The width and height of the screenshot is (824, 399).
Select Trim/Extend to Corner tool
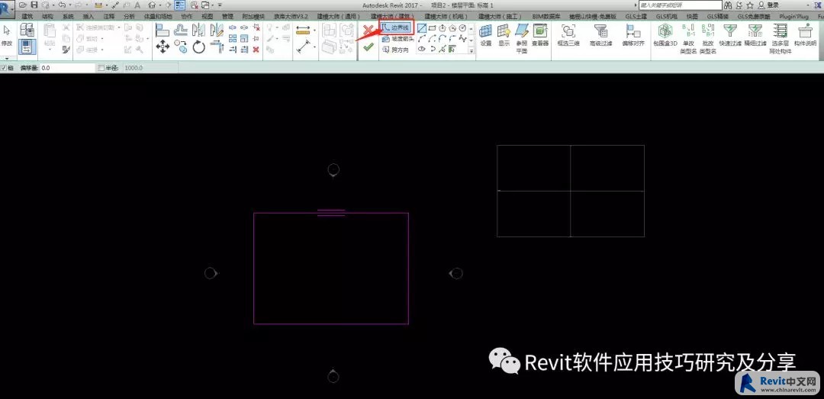[x=217, y=47]
